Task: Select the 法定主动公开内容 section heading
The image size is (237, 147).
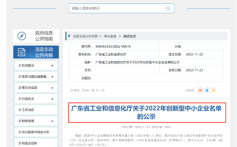Action: (44, 52)
